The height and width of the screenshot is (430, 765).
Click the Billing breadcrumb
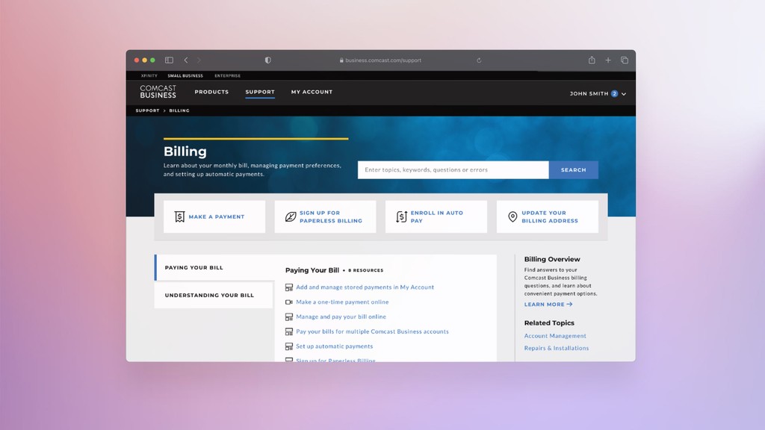point(179,110)
